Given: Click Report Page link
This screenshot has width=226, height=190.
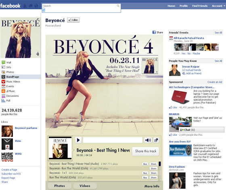Looking at the screenshot, I should [8, 178].
